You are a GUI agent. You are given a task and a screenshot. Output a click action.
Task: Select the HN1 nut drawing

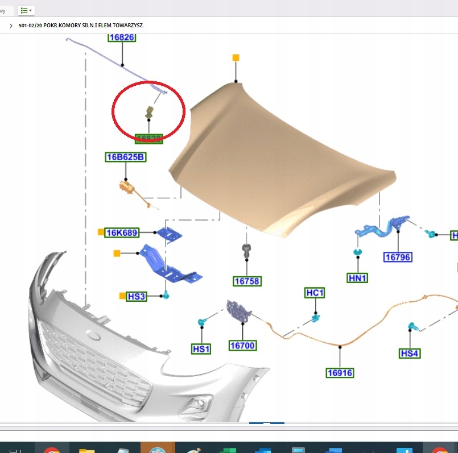click(357, 252)
